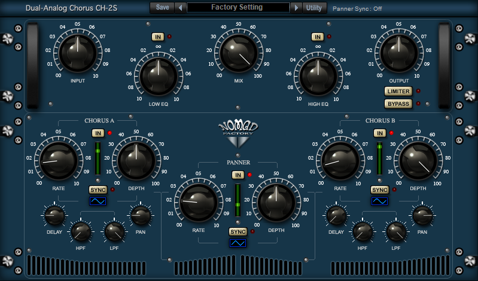Image resolution: width=478 pixels, height=281 pixels.
Task: Enable Chorus A SYNC
Action: pos(98,190)
